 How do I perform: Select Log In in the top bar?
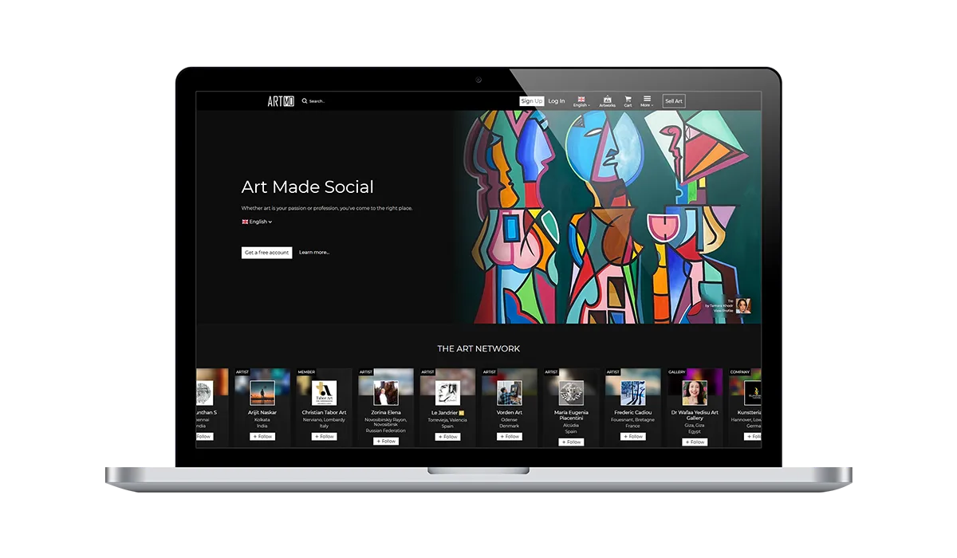tap(556, 101)
